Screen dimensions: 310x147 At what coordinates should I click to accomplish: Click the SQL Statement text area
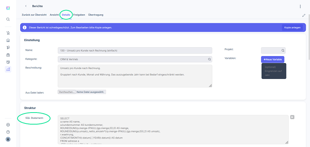pos(173,130)
